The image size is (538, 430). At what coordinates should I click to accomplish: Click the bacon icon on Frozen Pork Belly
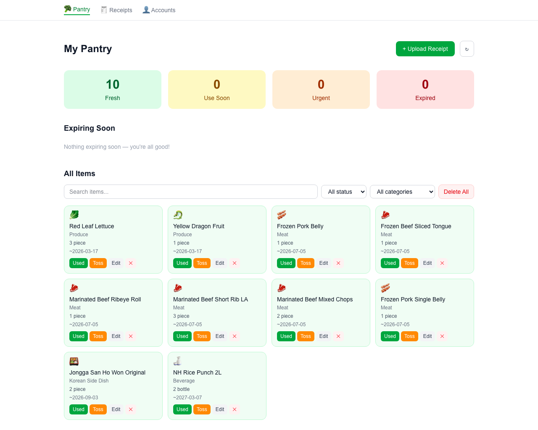[x=282, y=214]
